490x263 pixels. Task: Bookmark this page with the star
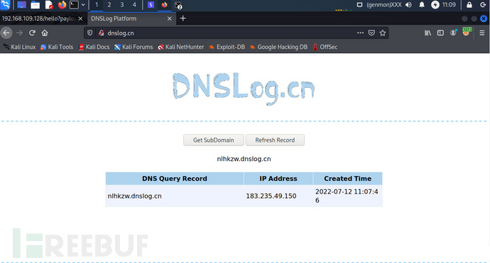click(383, 33)
